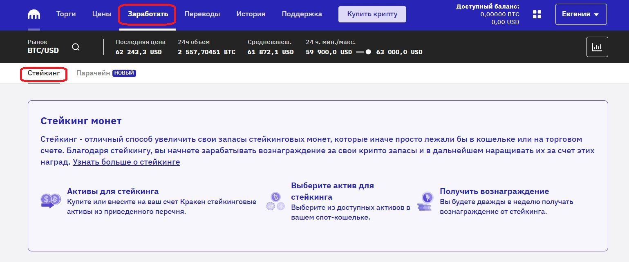Click the Kraken logo icon

pos(34,14)
